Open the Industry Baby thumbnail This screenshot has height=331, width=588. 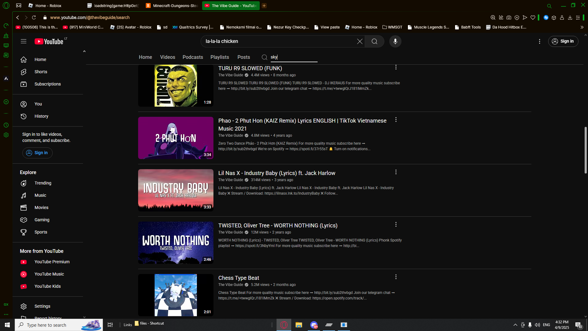176,190
